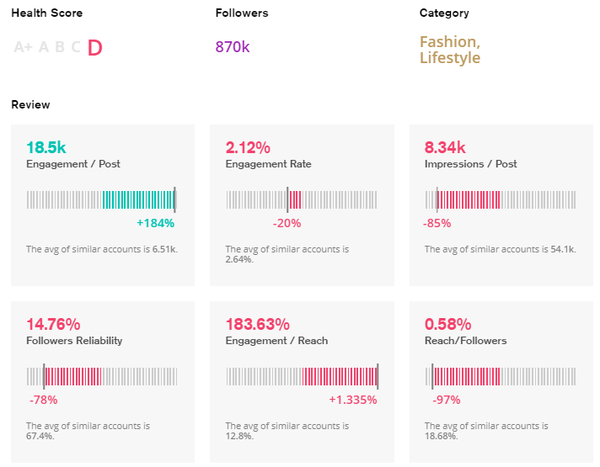Click the 183.63% Engagement / Reach value
The width and height of the screenshot is (600, 467).
(x=258, y=325)
